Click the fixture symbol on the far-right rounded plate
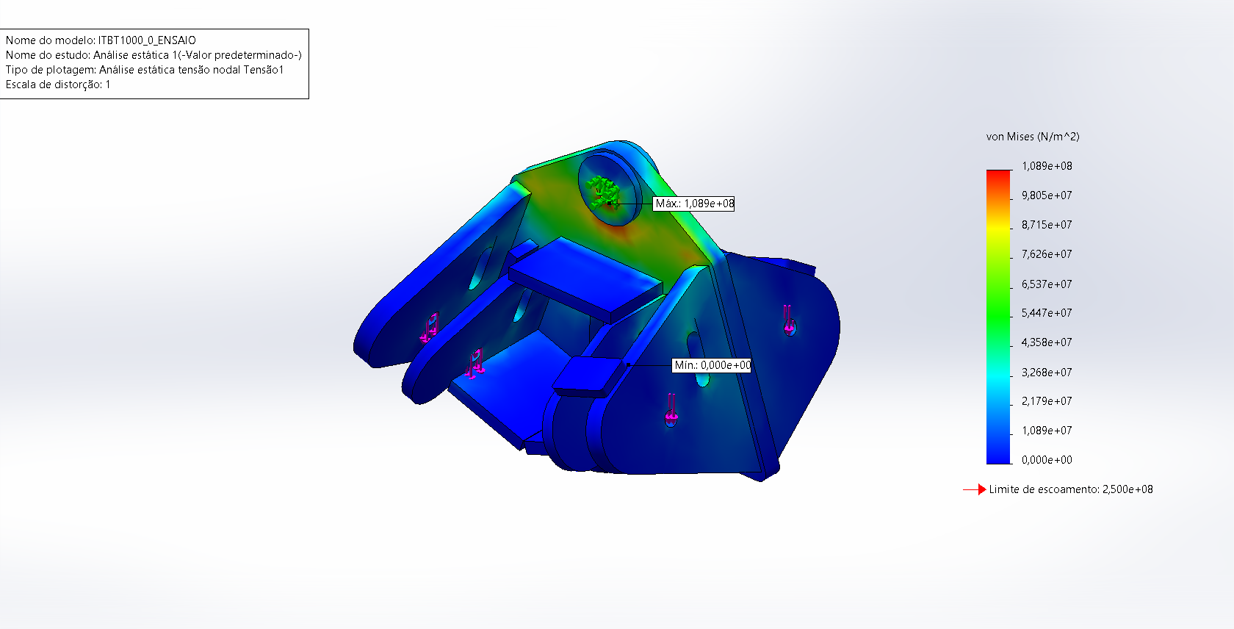Image resolution: width=1234 pixels, height=629 pixels. coord(788,320)
